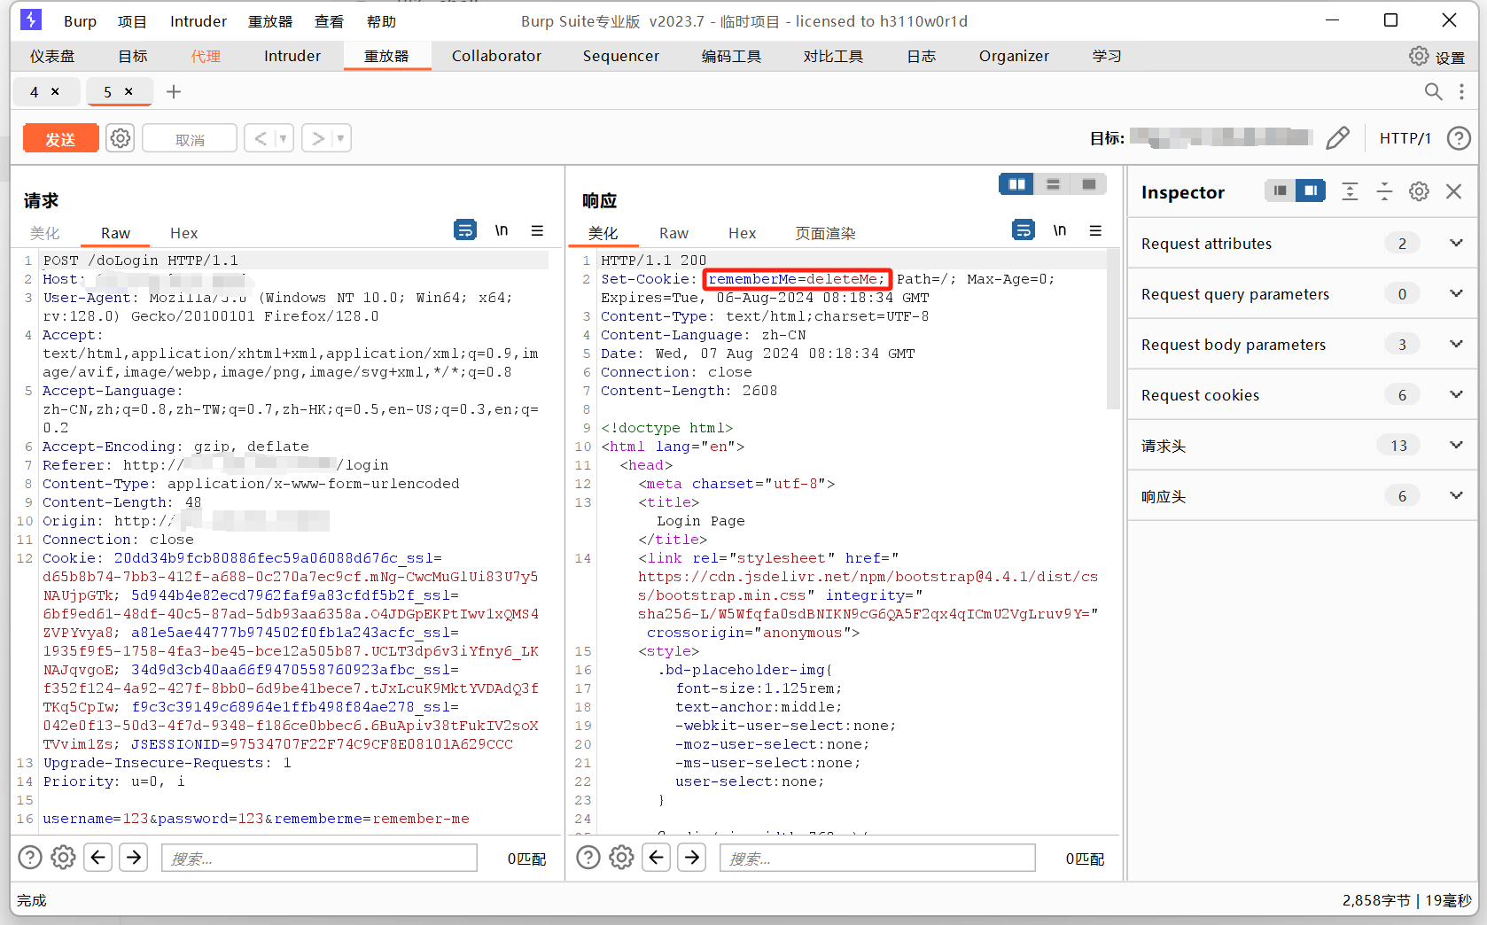Screen dimensions: 1487x925
Task: Open Inspector settings gear
Action: (1419, 191)
